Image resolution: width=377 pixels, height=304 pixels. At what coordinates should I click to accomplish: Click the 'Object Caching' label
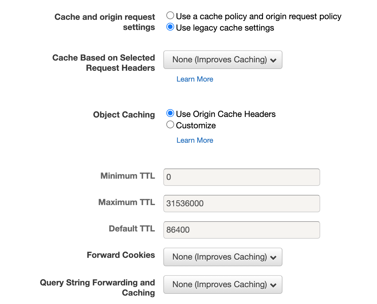[124, 115]
